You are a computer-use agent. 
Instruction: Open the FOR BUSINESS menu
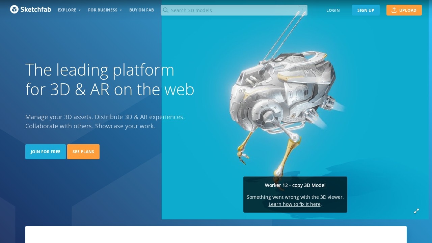coord(103,10)
